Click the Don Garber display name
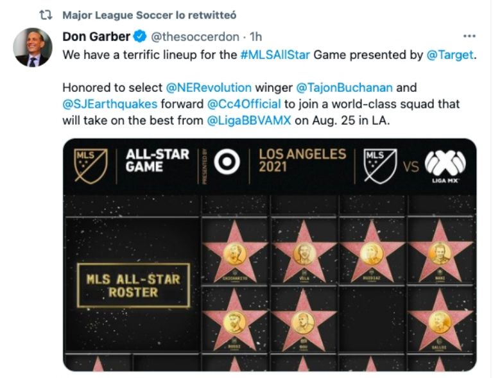Screen dimensions: 493x378 coord(96,37)
